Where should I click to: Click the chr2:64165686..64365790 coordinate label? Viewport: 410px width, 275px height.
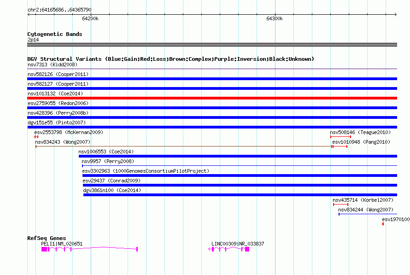coord(59,10)
